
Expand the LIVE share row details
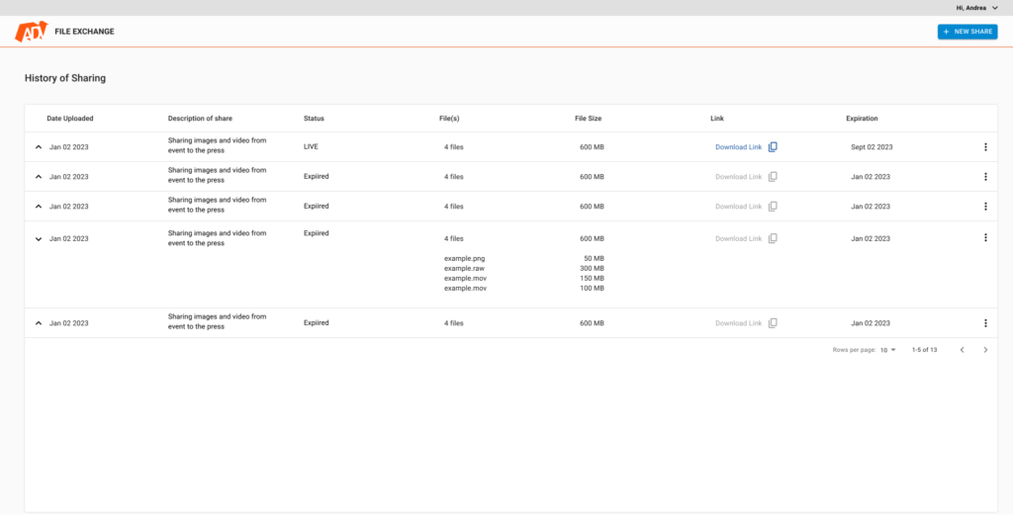pos(39,147)
